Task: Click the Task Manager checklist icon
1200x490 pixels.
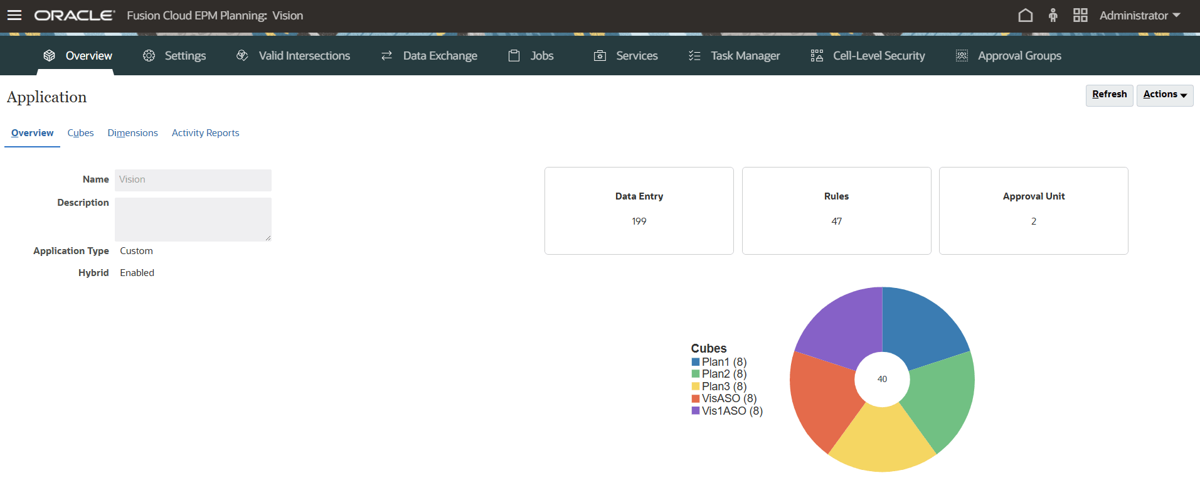Action: tap(694, 56)
